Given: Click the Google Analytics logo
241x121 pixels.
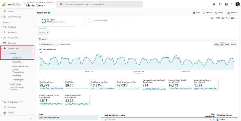Looking at the screenshot, I should click(4, 4).
